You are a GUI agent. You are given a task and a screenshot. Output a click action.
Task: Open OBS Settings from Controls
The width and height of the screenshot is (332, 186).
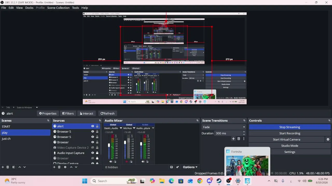coord(290,152)
